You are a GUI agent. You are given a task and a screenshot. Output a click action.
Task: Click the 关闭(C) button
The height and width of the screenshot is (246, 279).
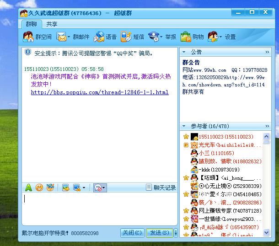[132, 233]
